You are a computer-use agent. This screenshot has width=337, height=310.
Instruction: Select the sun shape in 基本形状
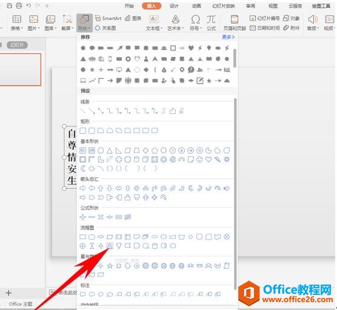(227, 159)
